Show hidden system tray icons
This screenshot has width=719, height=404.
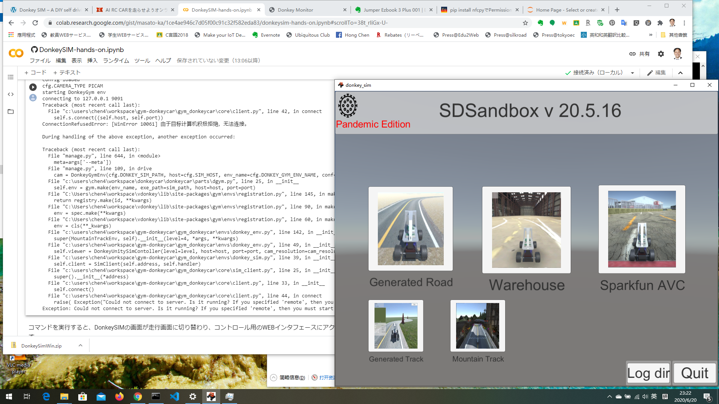[x=609, y=397]
